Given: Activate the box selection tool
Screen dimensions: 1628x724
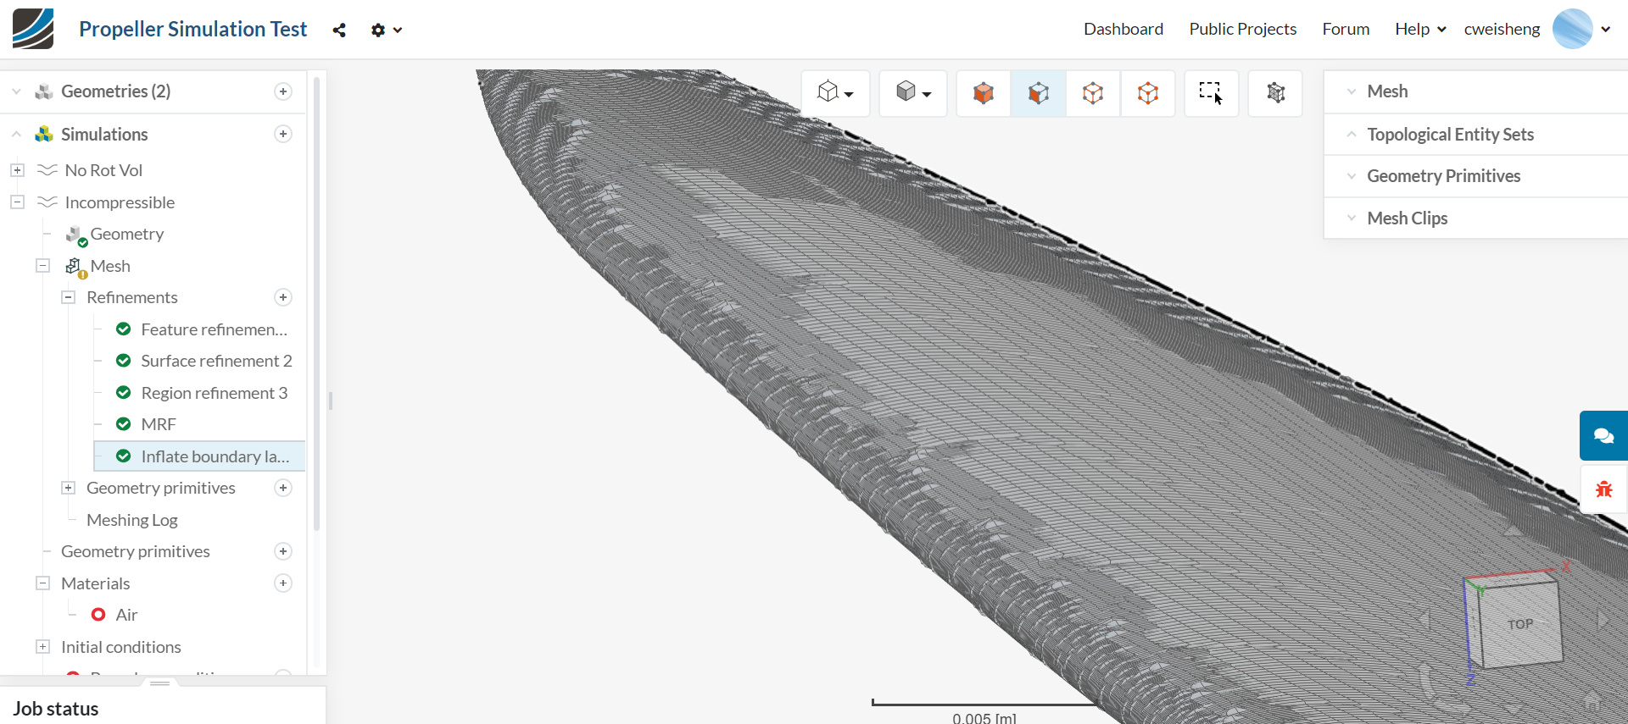Looking at the screenshot, I should (x=1211, y=92).
